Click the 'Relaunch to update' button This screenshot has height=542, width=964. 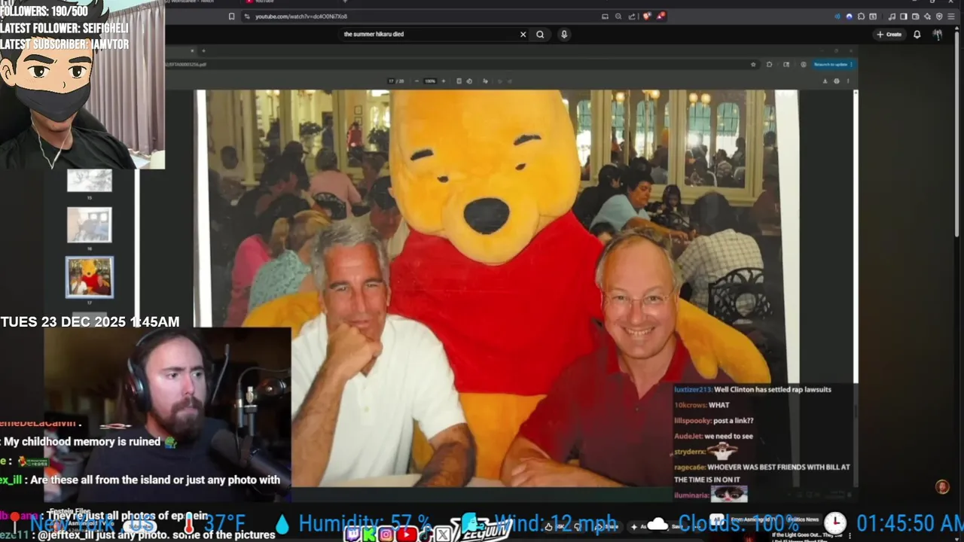pos(834,64)
